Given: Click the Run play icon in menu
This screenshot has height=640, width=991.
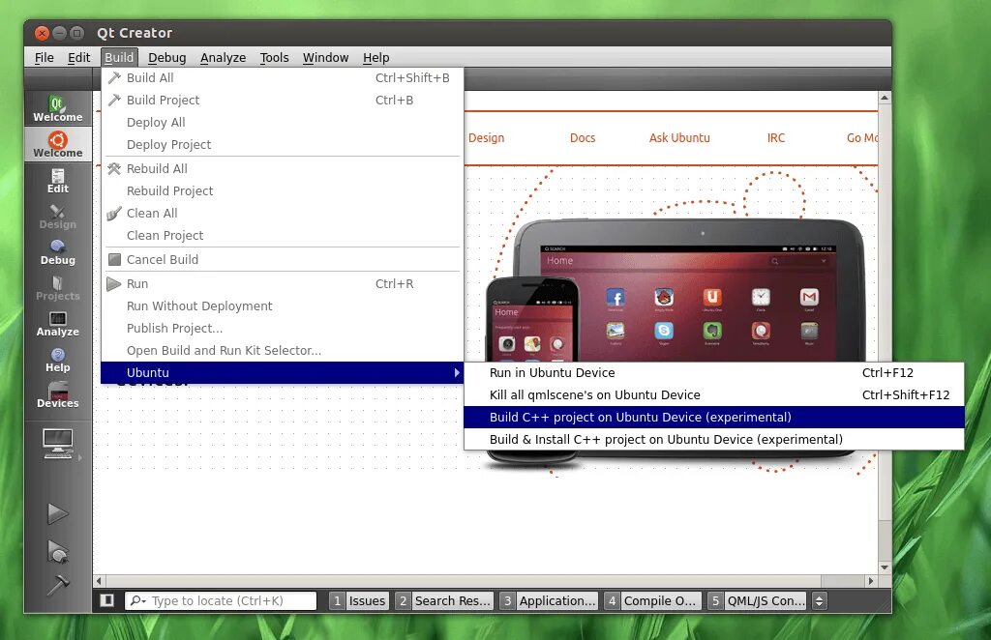Looking at the screenshot, I should click(x=114, y=283).
